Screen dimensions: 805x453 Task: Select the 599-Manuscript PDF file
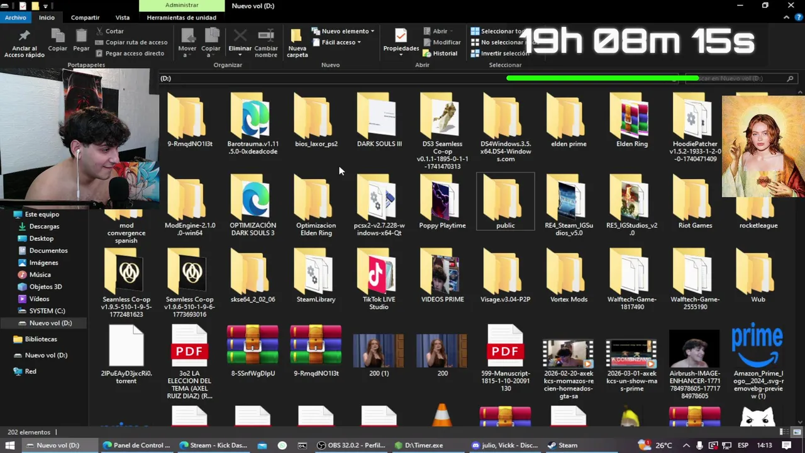pyautogui.click(x=506, y=358)
